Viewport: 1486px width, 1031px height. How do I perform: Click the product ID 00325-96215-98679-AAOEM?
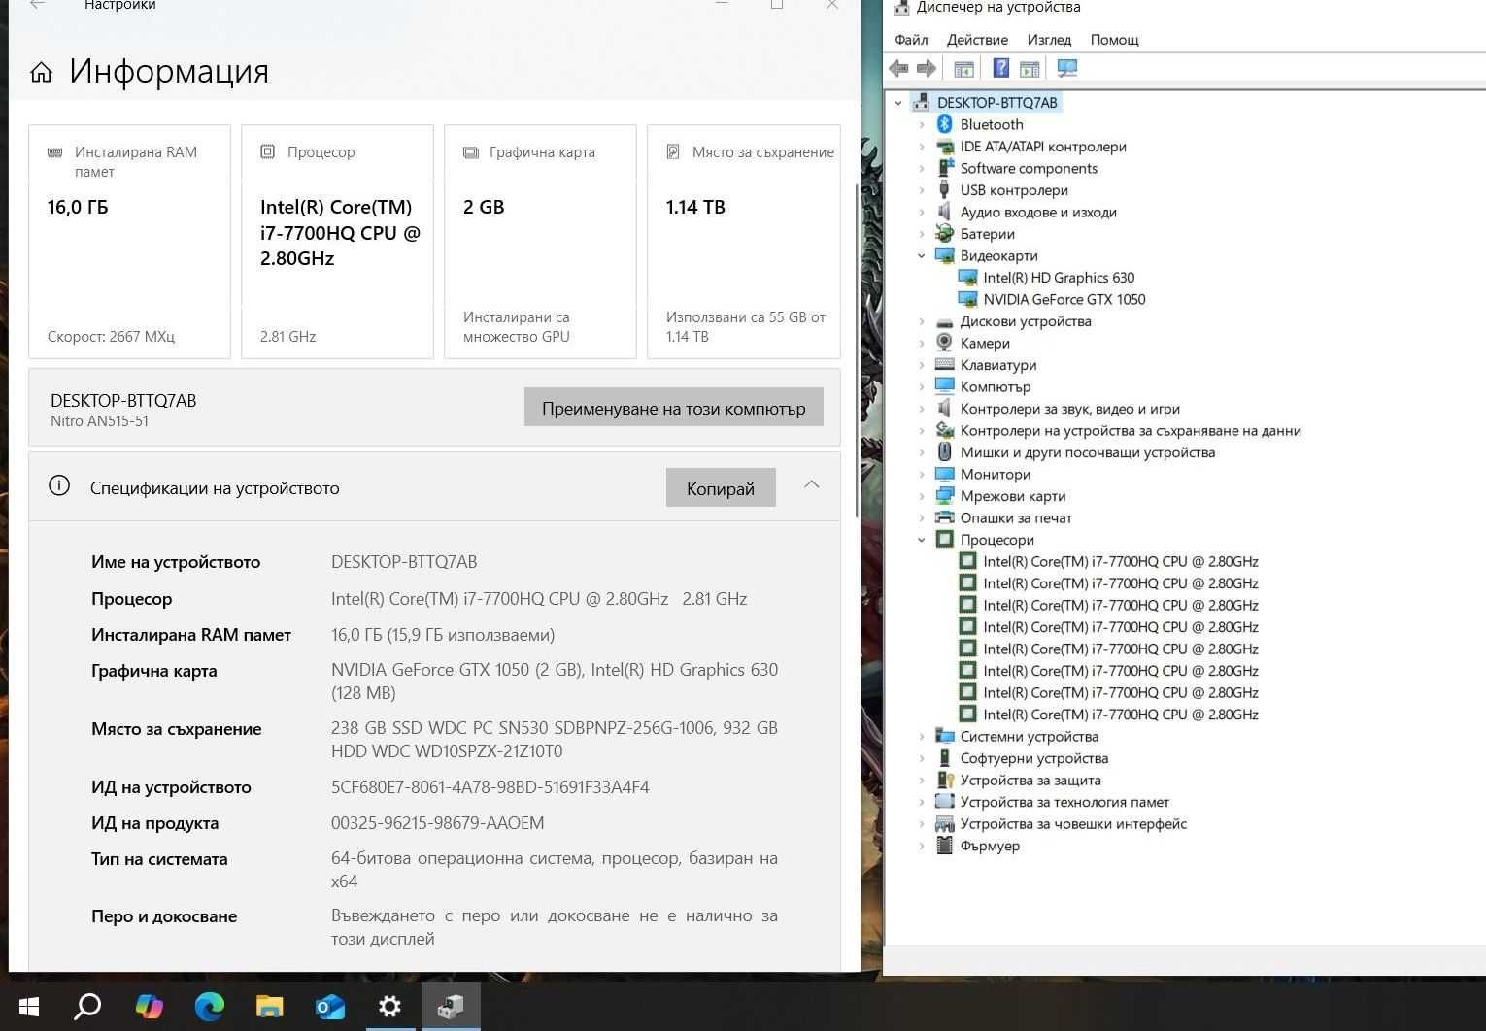click(437, 823)
